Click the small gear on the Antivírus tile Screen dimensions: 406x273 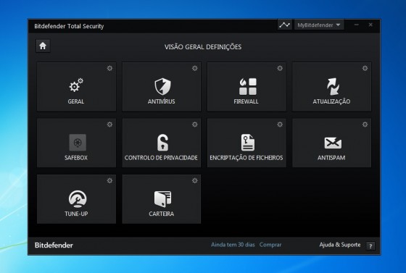click(x=195, y=68)
